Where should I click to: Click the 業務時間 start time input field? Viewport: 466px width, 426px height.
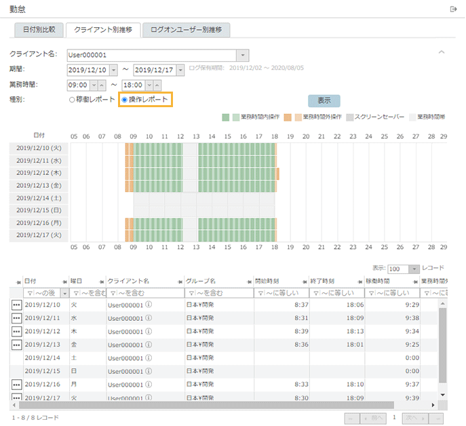click(77, 85)
